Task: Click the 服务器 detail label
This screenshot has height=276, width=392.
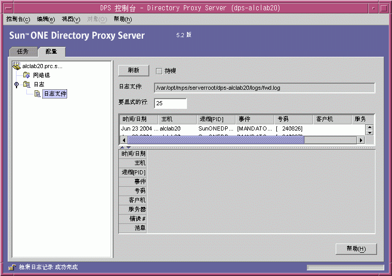Action: [x=133, y=209]
